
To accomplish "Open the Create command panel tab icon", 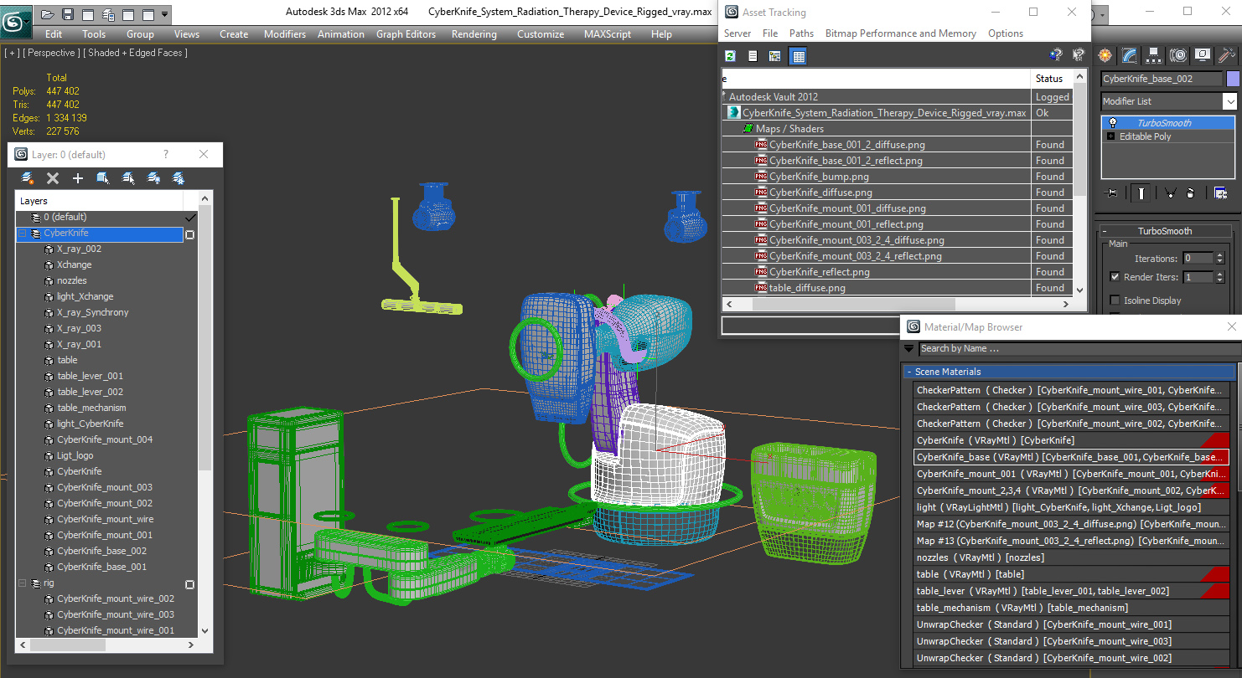I will 1105,55.
